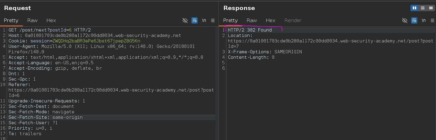Toggle \n non-printable characters in Request panel
This screenshot has width=436, height=140.
point(204,20)
